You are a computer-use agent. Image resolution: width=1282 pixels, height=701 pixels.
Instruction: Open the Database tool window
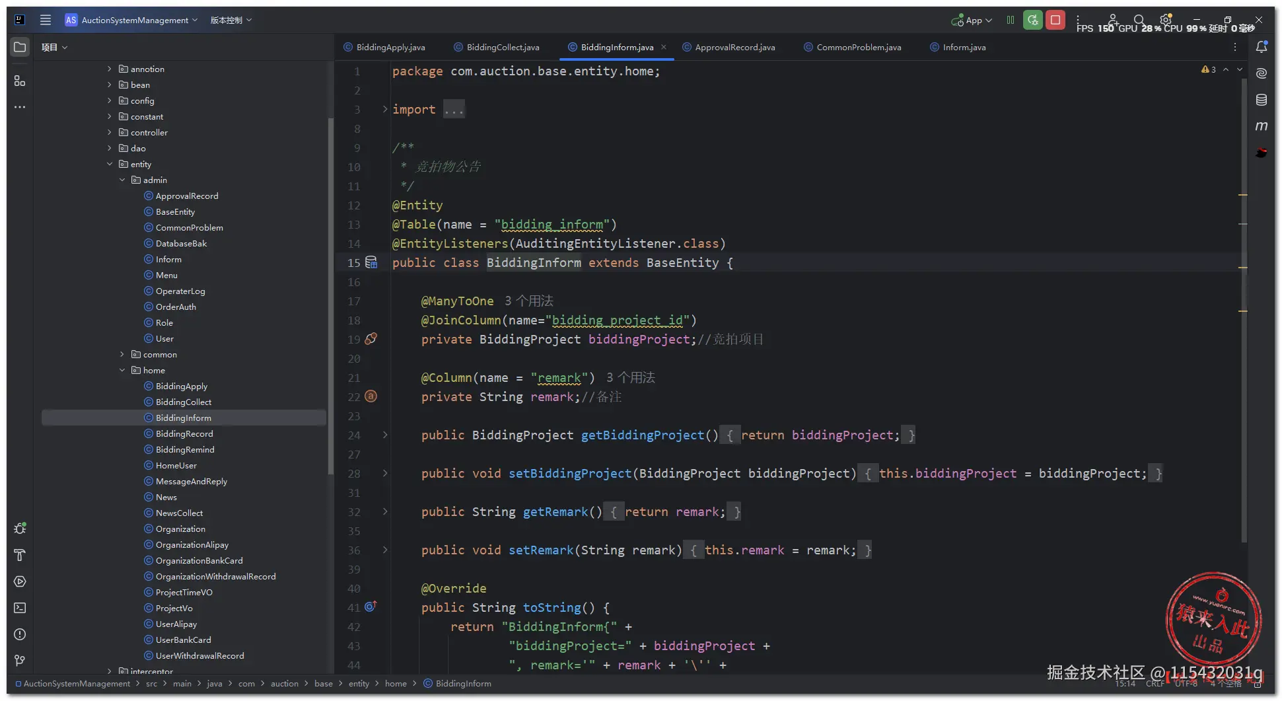coord(1262,100)
